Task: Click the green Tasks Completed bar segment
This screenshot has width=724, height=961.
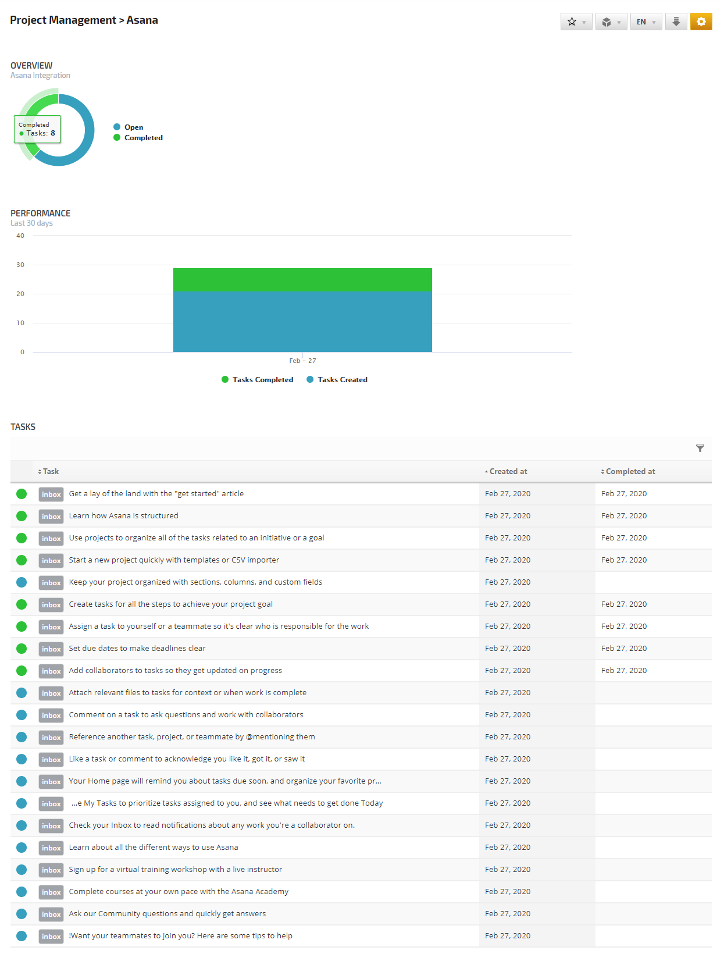Action: [302, 280]
